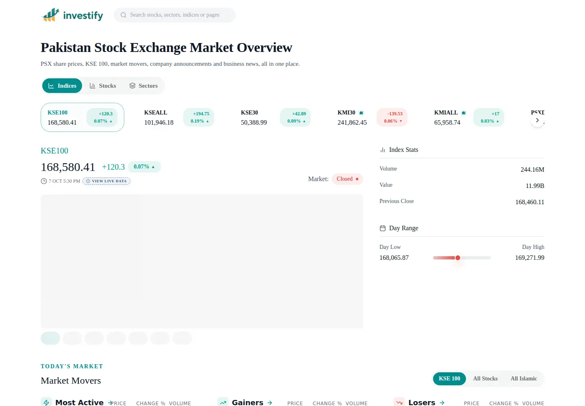Click the Previous Close value 168,460.11
585x406 pixels.
pyautogui.click(x=530, y=202)
